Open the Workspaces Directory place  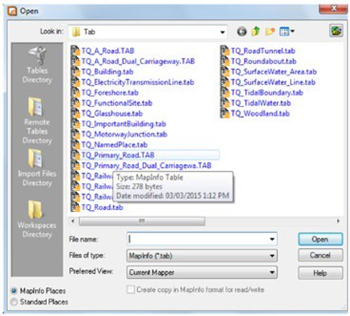(37, 219)
